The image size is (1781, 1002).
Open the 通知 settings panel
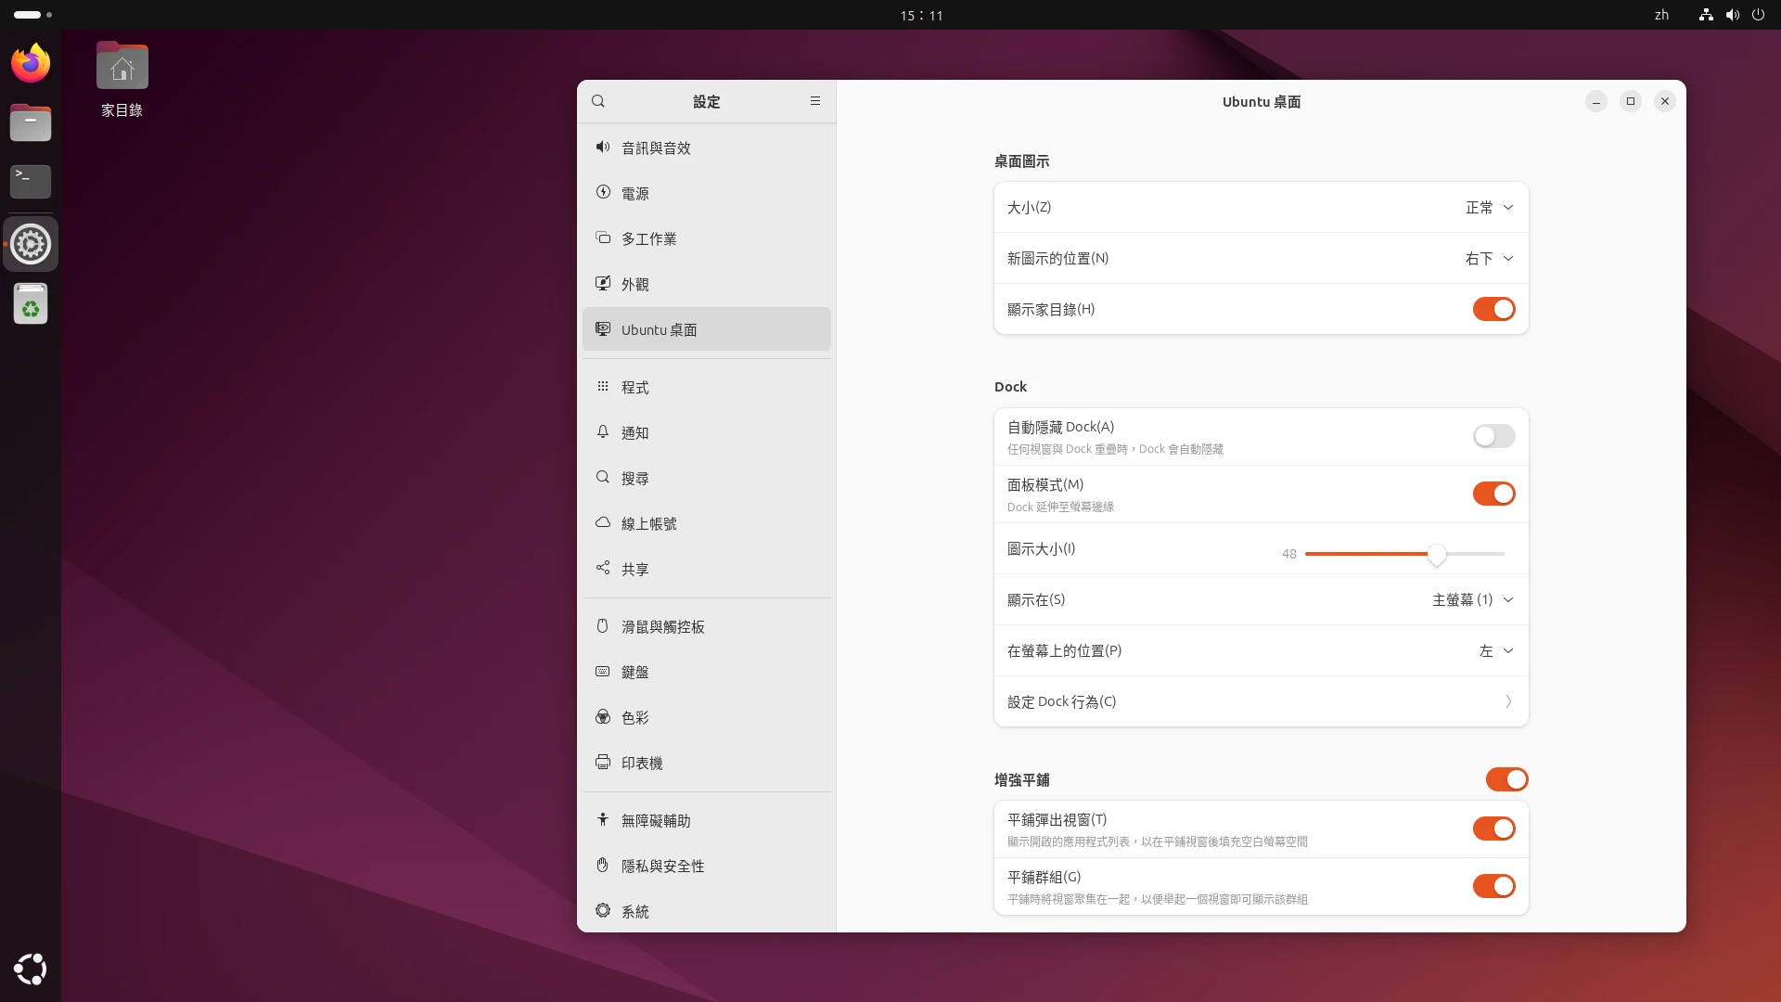634,432
